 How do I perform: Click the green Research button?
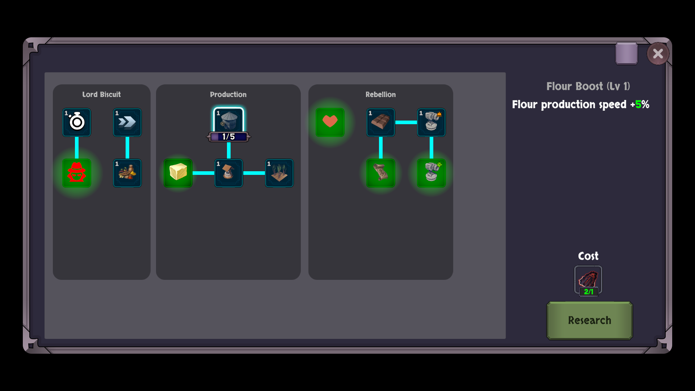(590, 320)
